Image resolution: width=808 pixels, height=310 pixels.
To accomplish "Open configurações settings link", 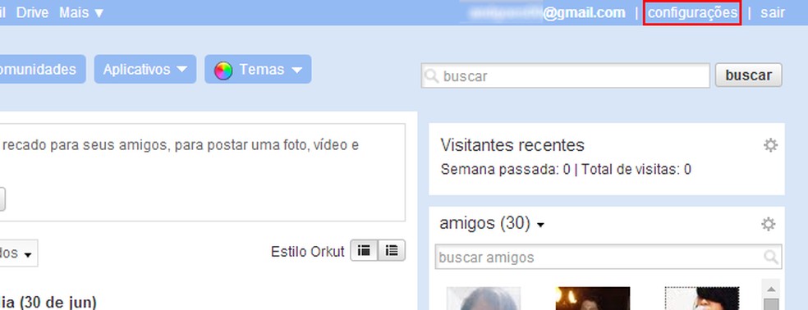I will 692,12.
